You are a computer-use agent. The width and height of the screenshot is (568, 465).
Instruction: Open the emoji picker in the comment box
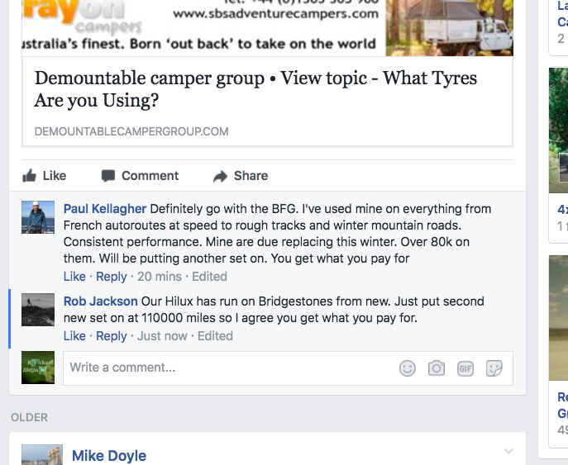click(408, 368)
